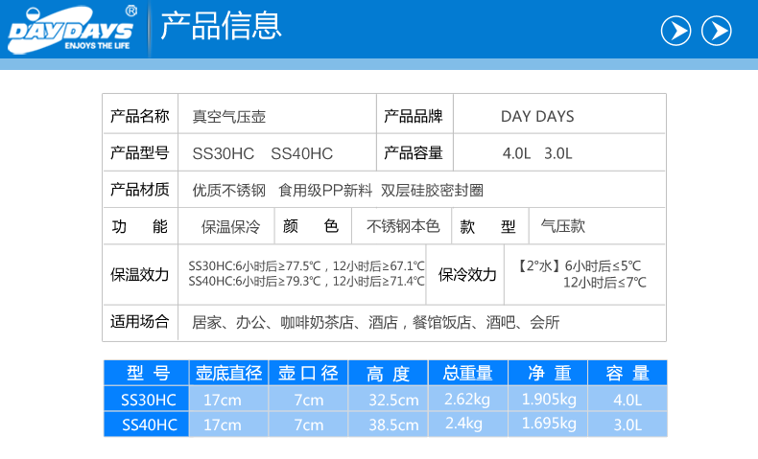Image resolution: width=758 pixels, height=459 pixels.
Task: Select the 2.4kg total weight value
Action: (463, 424)
